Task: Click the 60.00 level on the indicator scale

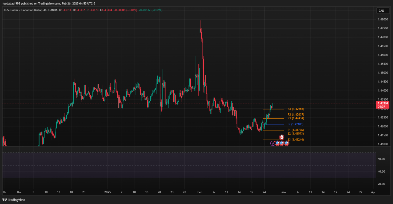Action: click(381, 159)
